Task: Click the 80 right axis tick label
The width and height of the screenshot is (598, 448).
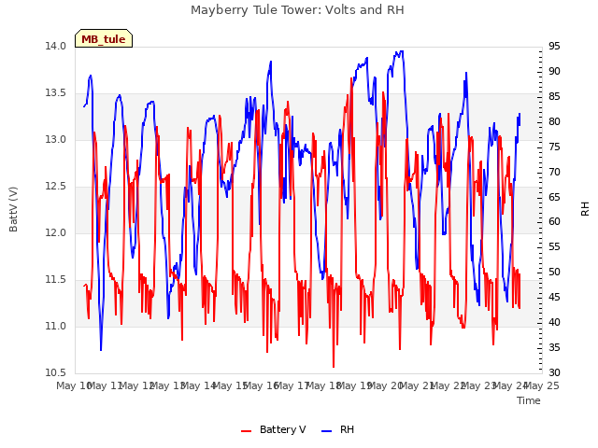Action: coord(554,121)
